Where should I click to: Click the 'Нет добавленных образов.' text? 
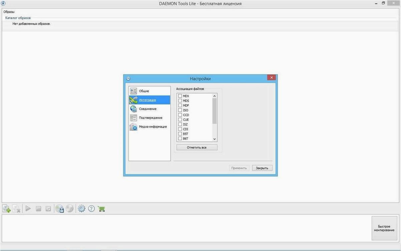point(31,24)
